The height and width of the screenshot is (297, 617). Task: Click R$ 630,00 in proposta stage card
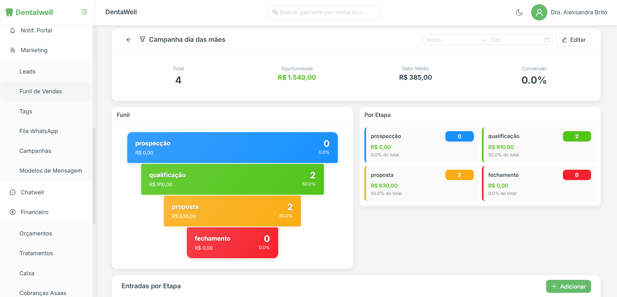[x=384, y=186]
